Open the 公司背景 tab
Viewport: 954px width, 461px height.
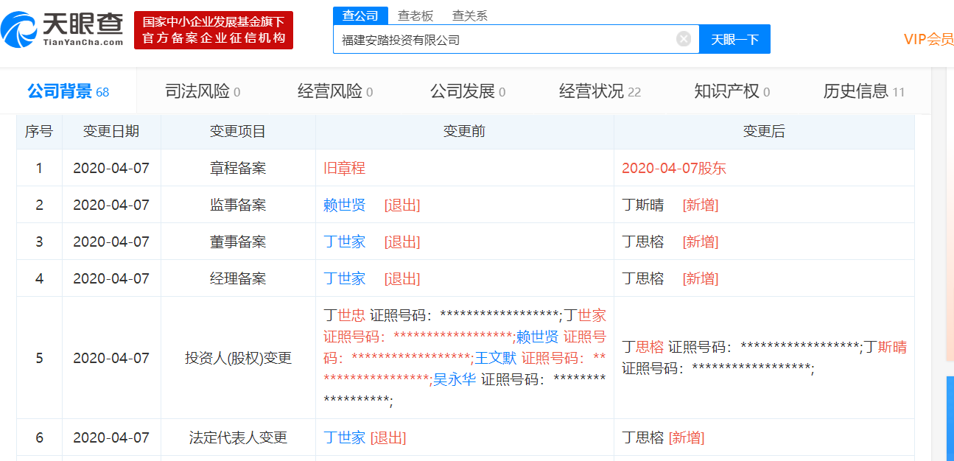pos(68,91)
